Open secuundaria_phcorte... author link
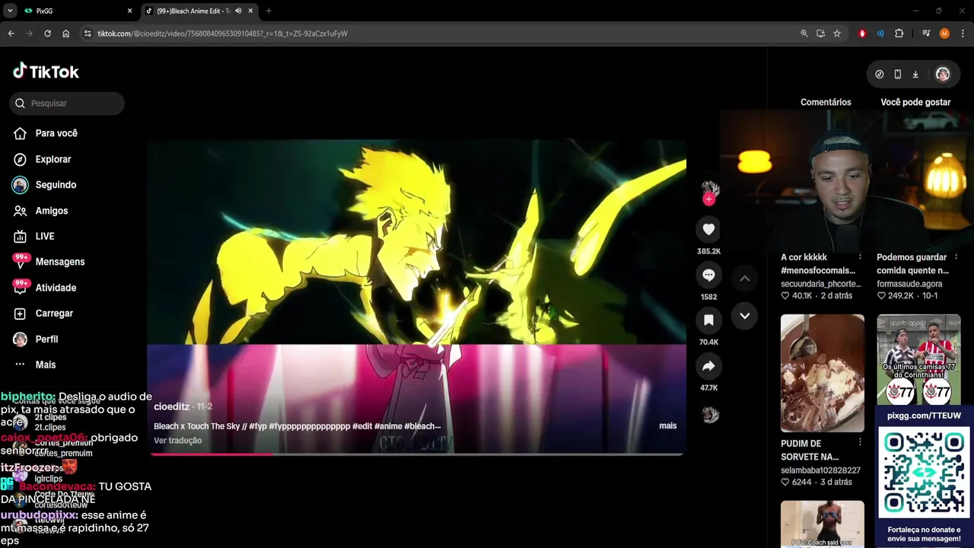Image resolution: width=974 pixels, height=548 pixels. pyautogui.click(x=821, y=284)
